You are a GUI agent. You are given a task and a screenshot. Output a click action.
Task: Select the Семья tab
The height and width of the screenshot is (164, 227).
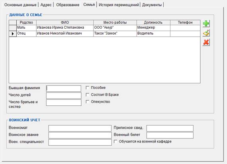click(x=89, y=4)
